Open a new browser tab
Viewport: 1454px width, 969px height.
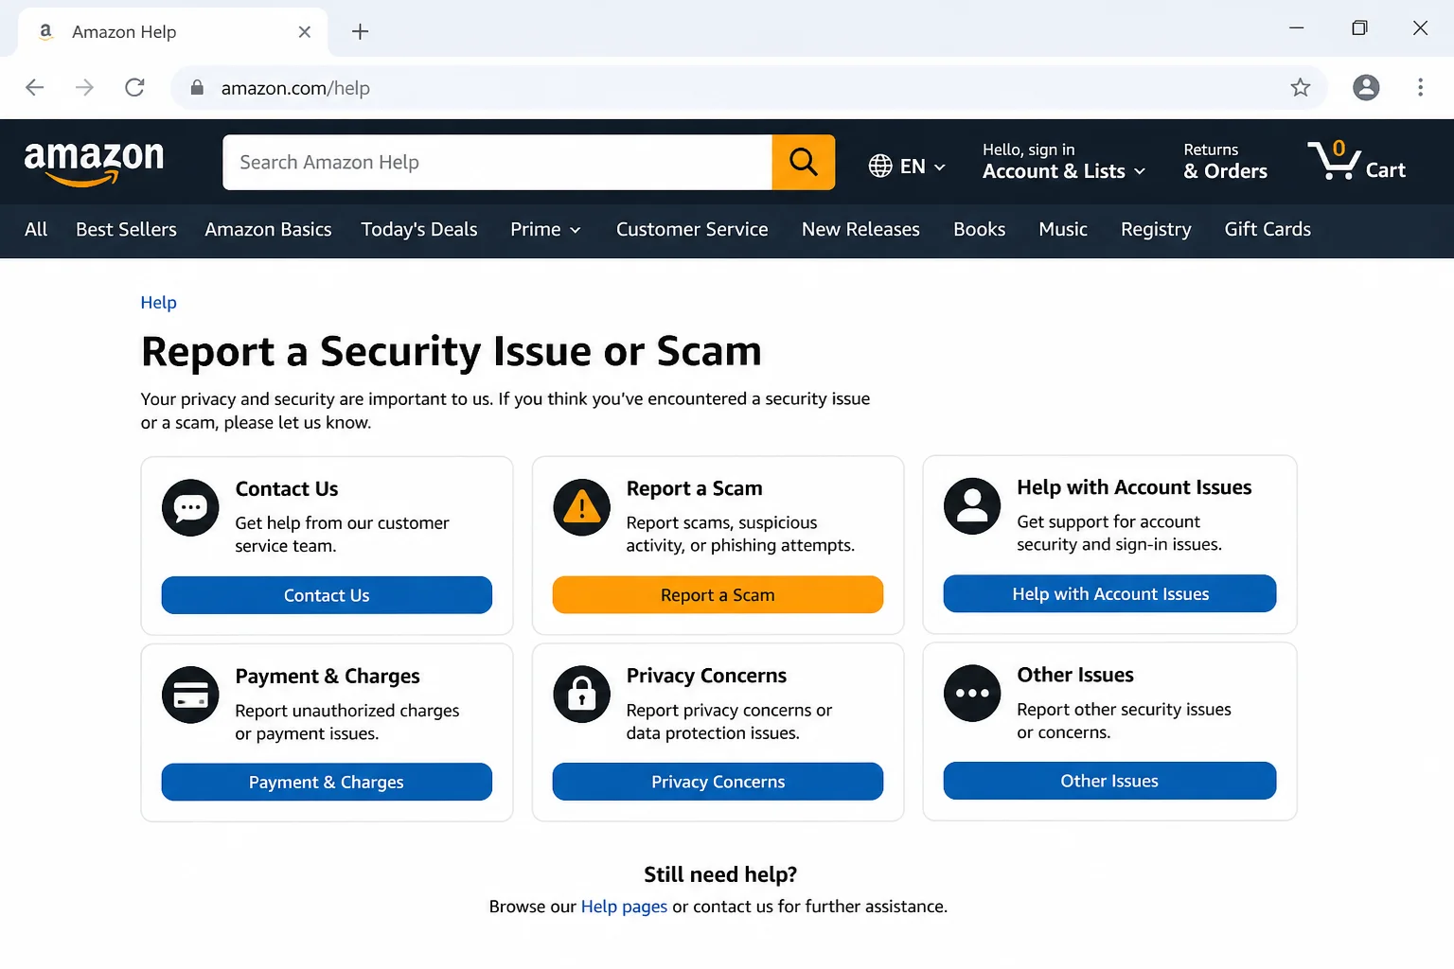tap(360, 31)
